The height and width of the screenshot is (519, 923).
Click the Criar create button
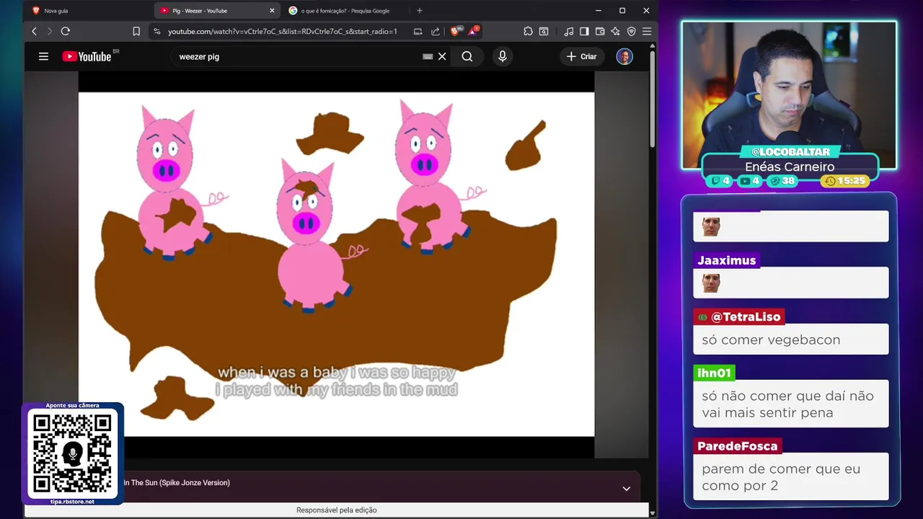coord(581,56)
